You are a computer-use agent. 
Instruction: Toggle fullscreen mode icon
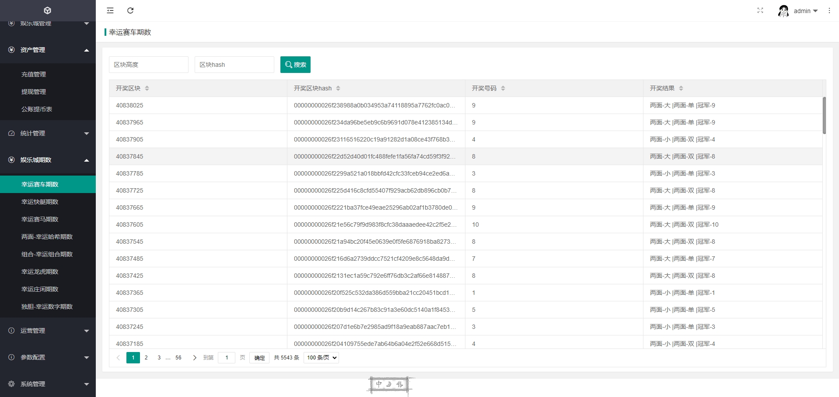pos(760,10)
